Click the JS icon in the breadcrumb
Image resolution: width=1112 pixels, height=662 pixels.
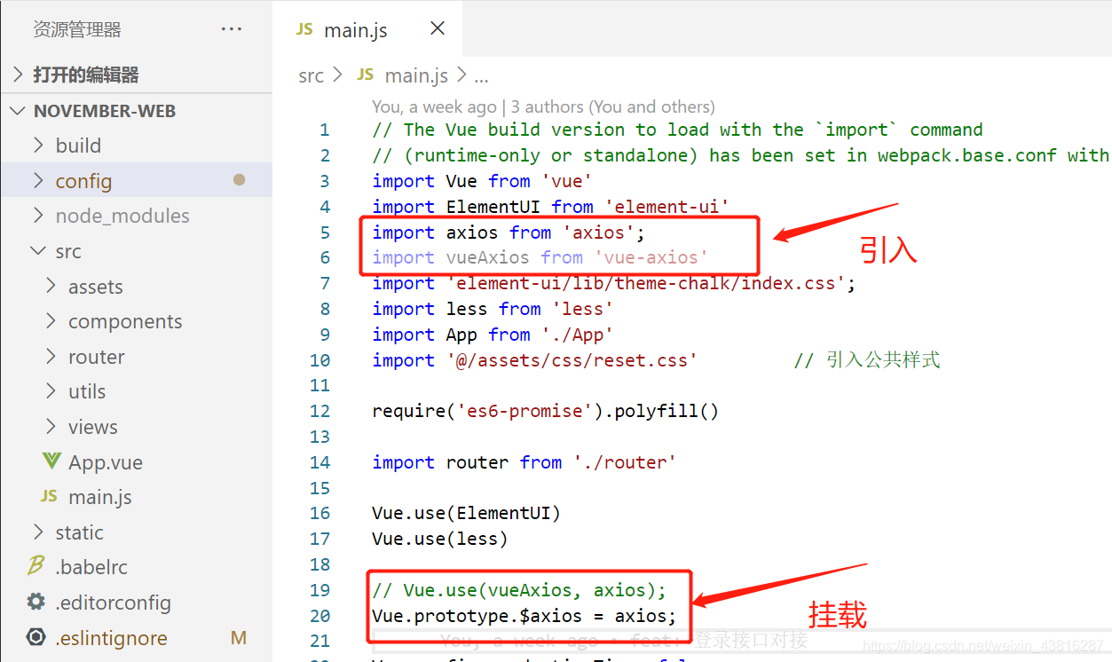point(366,75)
